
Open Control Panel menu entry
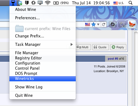(x=43, y=68)
